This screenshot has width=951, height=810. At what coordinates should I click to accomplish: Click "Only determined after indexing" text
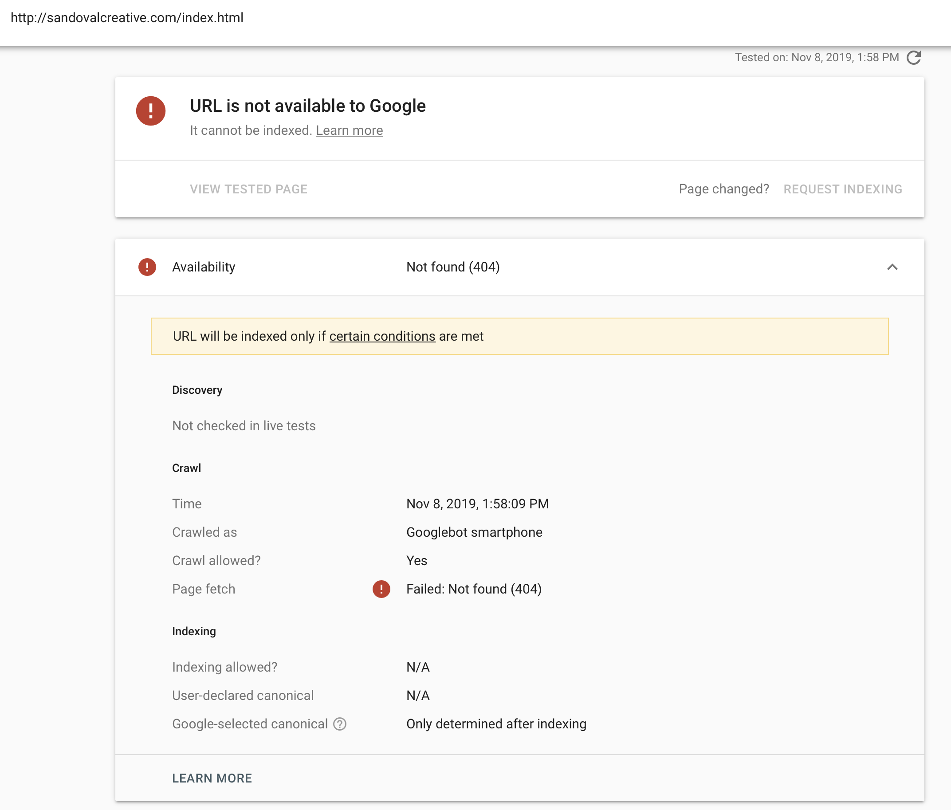click(x=496, y=724)
